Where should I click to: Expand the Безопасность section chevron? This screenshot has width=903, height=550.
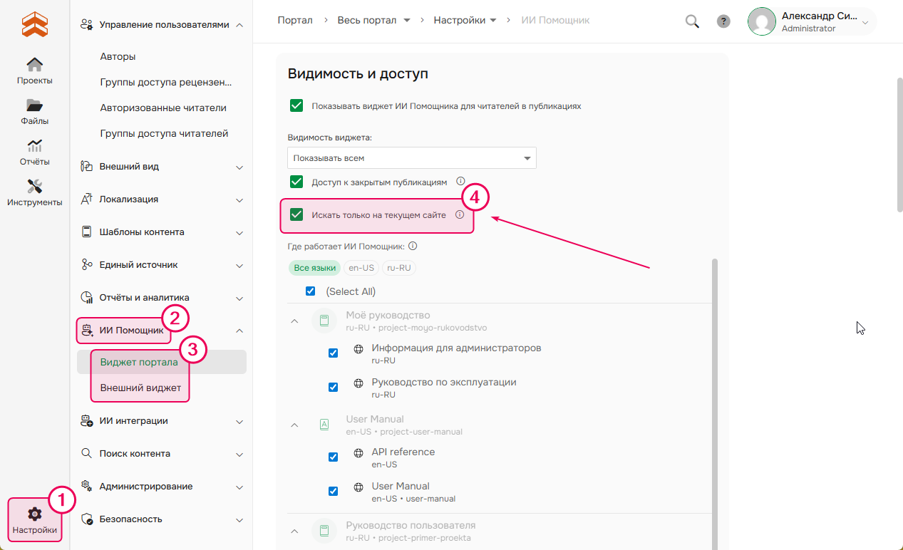click(x=239, y=520)
